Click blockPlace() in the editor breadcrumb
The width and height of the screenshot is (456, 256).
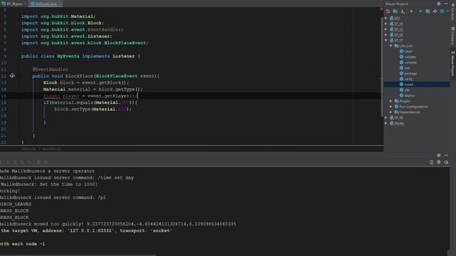tap(51, 149)
